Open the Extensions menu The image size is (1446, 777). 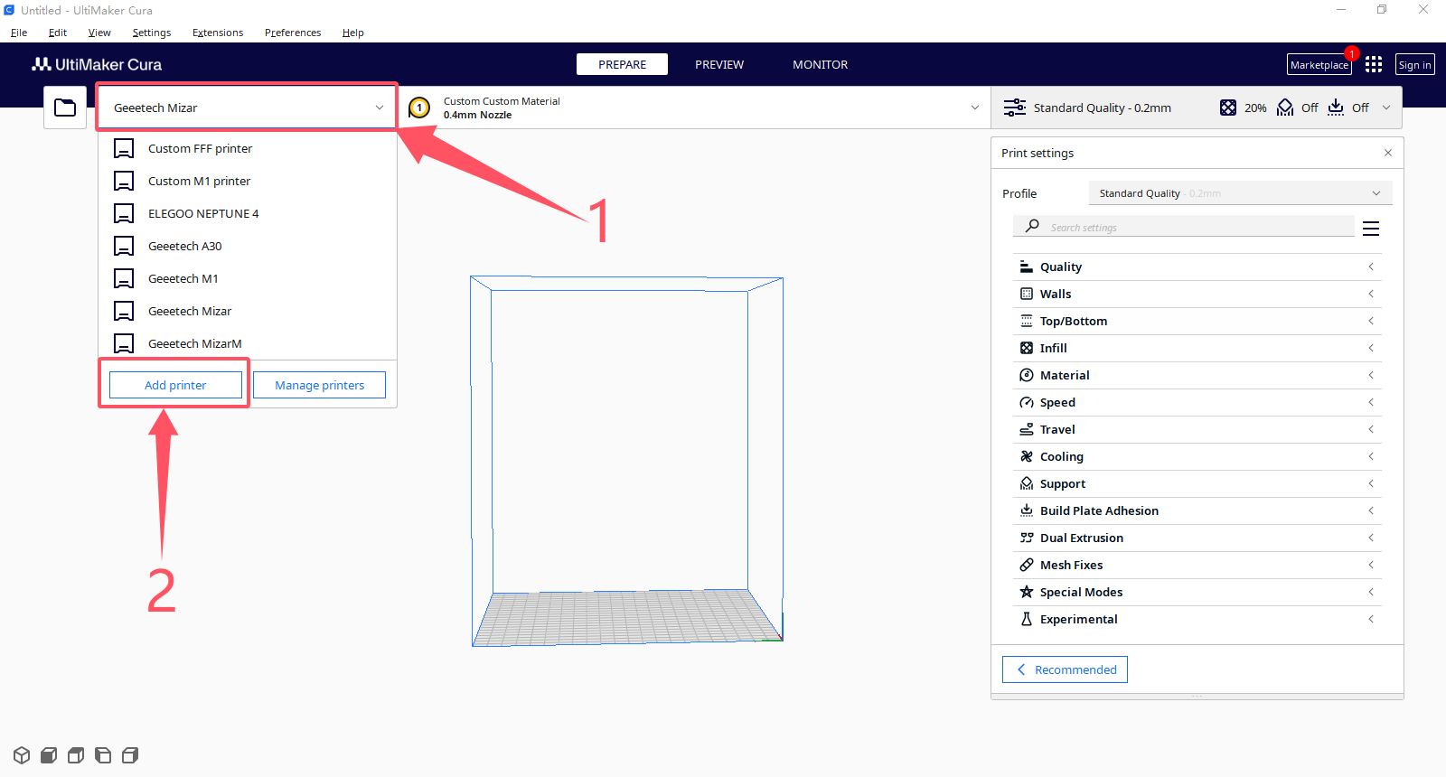(x=218, y=33)
